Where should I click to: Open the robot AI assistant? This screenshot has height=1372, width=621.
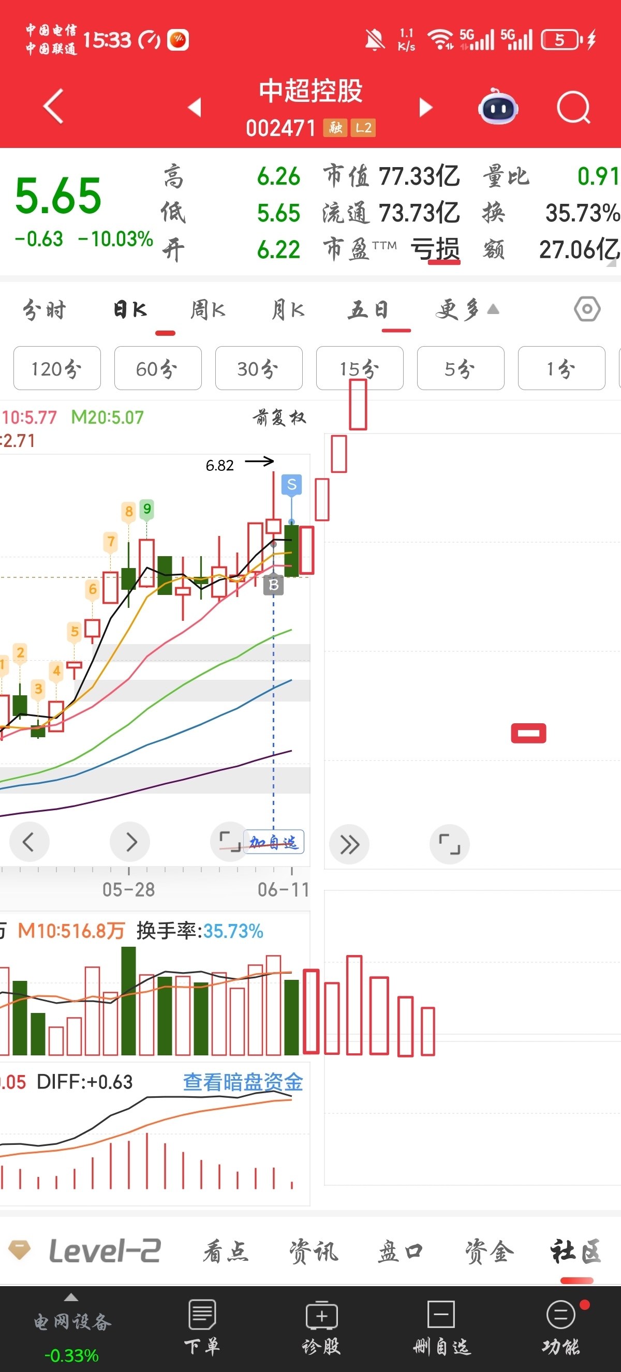(x=498, y=107)
